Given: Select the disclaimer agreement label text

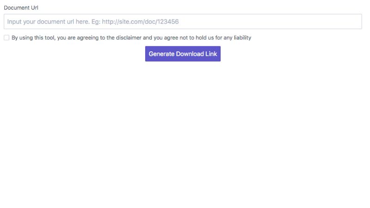Looking at the screenshot, I should click(x=131, y=38).
